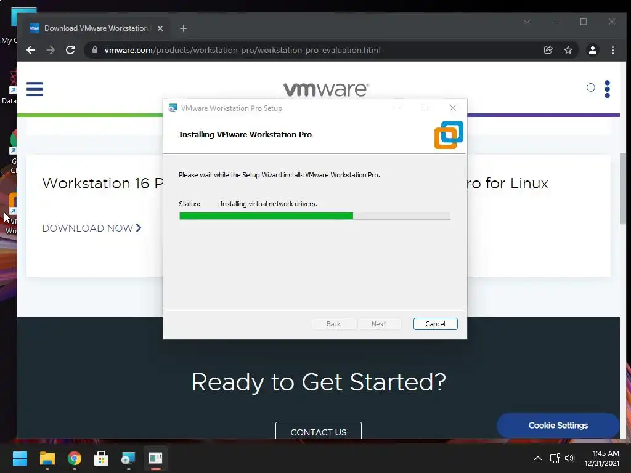The width and height of the screenshot is (631, 473).
Task: Open Chrome's three-dot menu
Action: point(613,50)
